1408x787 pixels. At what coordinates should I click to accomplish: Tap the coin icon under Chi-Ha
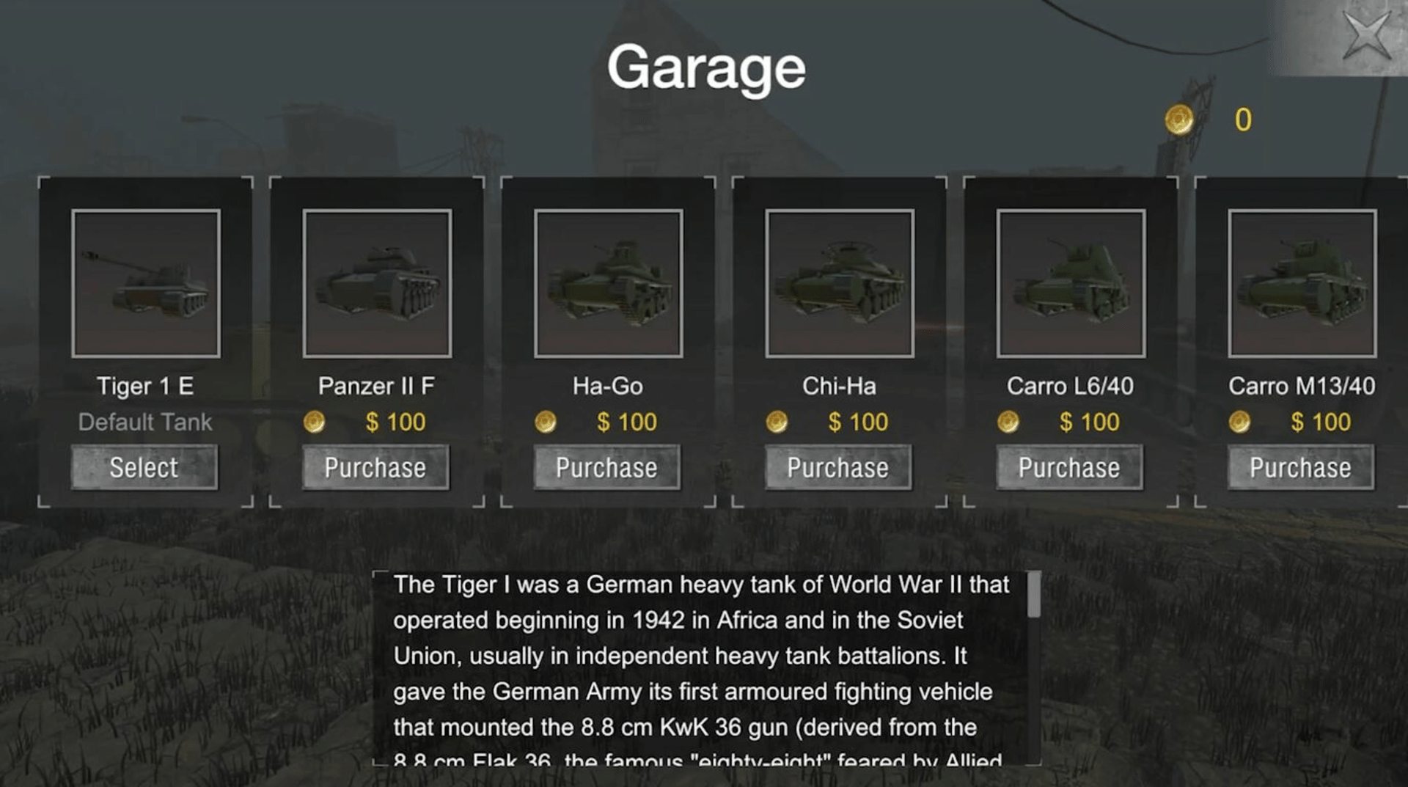(x=777, y=422)
